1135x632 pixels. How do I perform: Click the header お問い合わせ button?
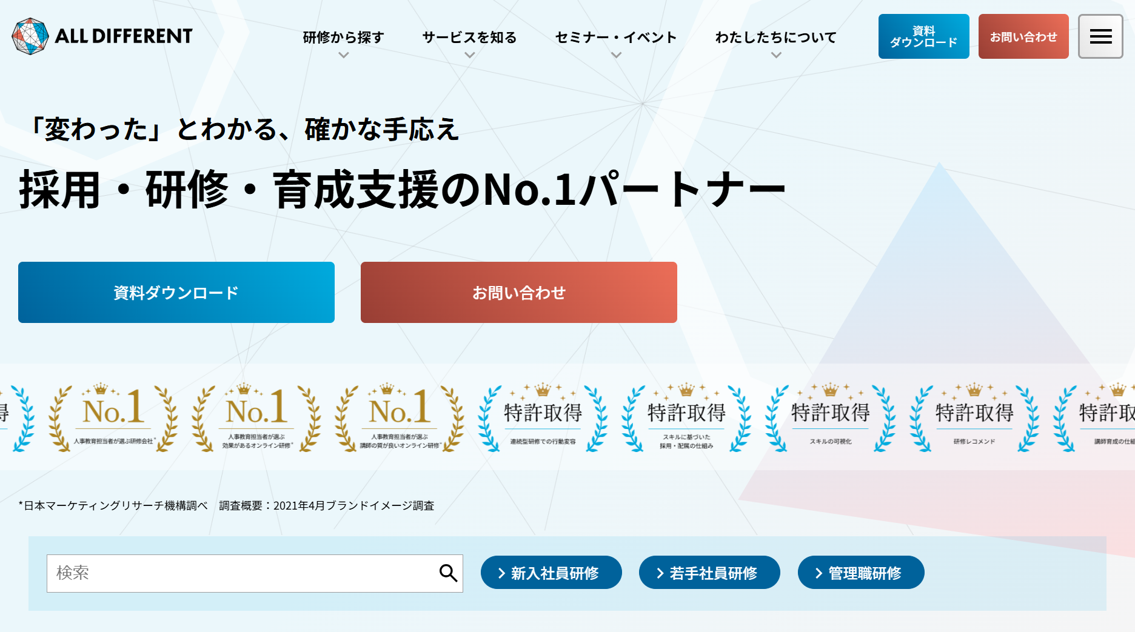pyautogui.click(x=1023, y=37)
